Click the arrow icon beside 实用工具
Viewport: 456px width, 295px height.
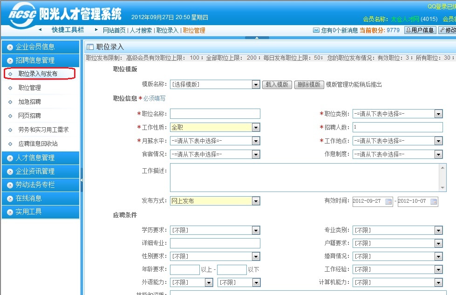click(x=10, y=212)
